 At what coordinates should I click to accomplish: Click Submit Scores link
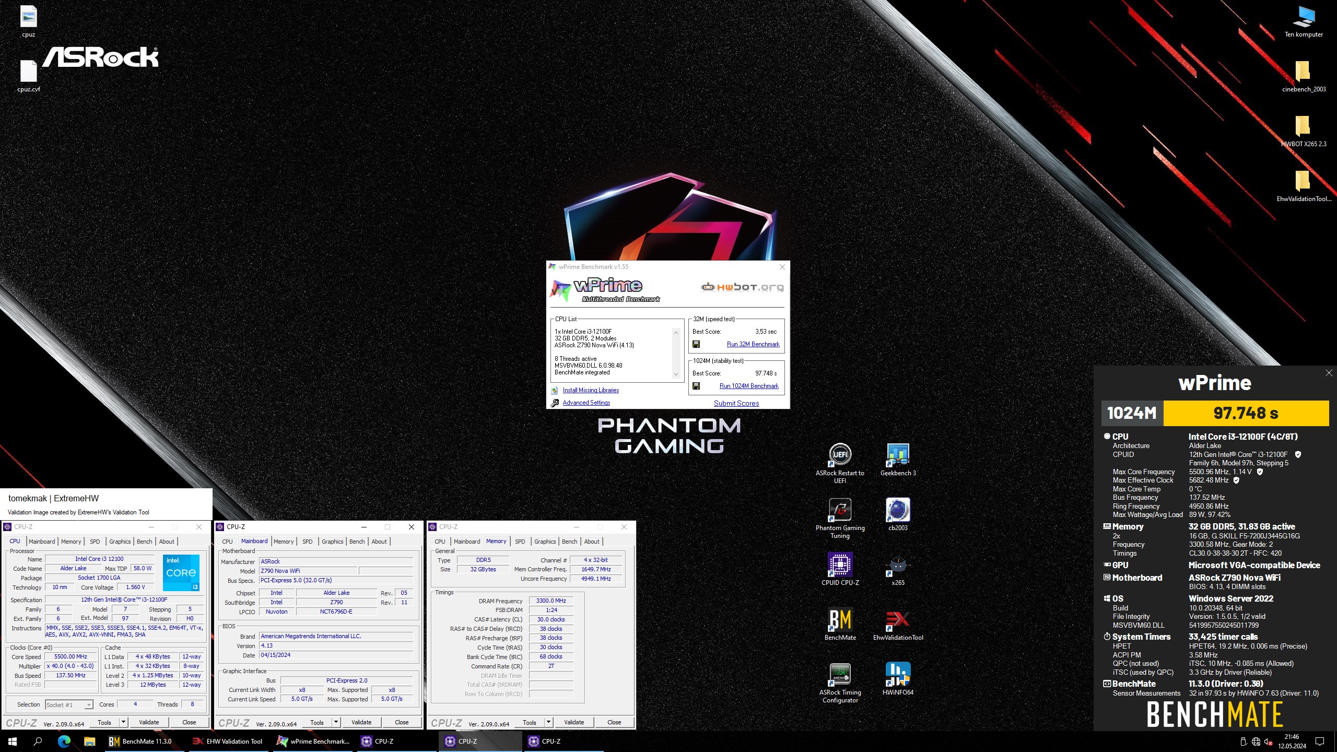736,403
